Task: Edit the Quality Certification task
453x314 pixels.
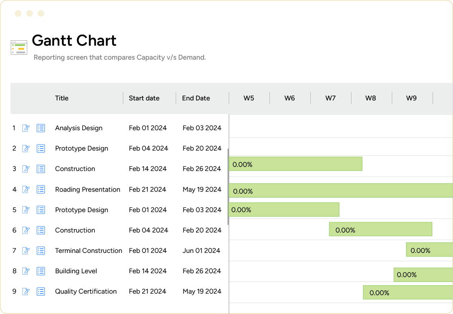Action: (x=25, y=291)
